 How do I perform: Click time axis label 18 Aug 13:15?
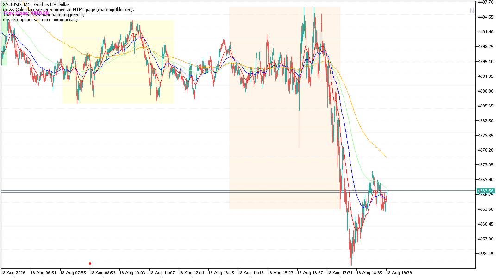221,273
